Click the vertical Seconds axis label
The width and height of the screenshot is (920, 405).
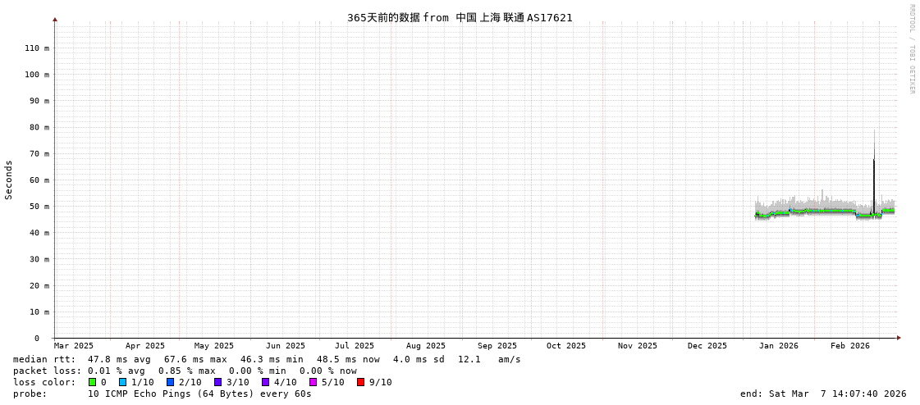point(9,180)
